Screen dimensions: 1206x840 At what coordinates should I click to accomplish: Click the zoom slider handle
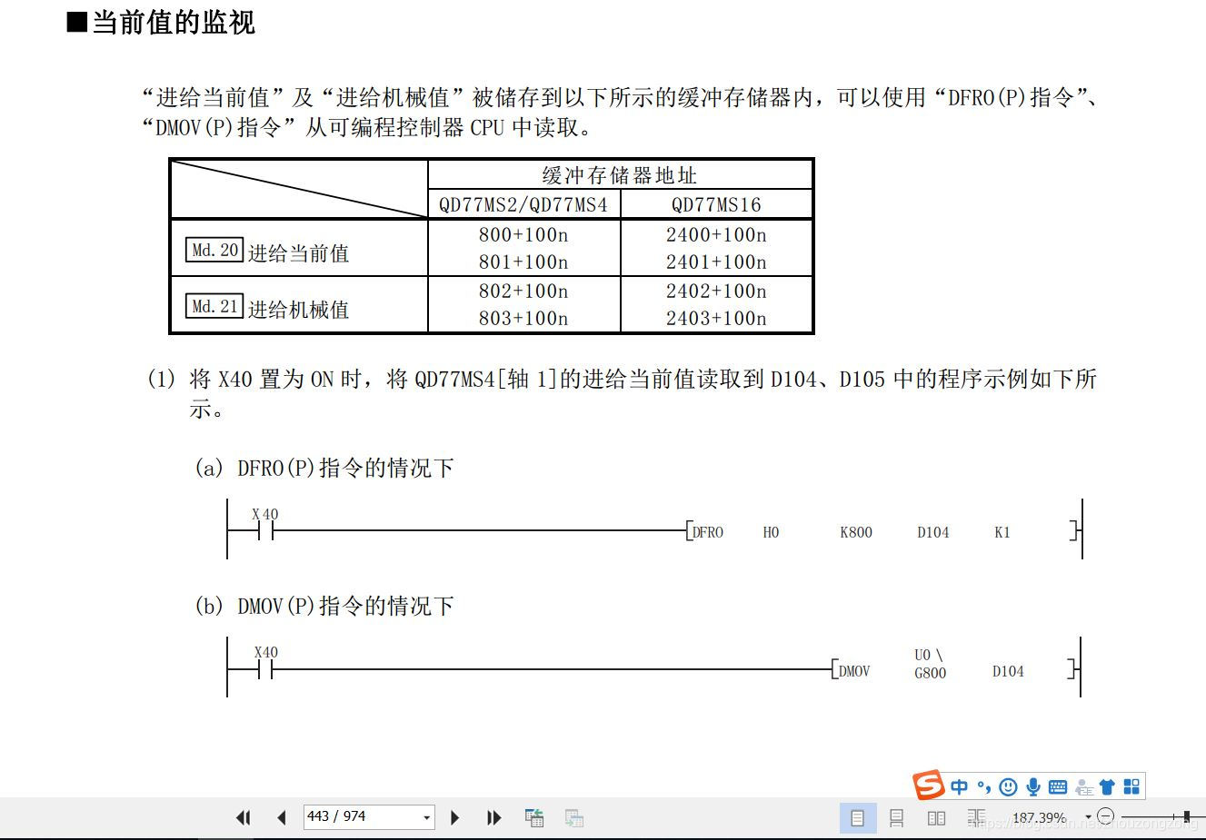[1187, 816]
